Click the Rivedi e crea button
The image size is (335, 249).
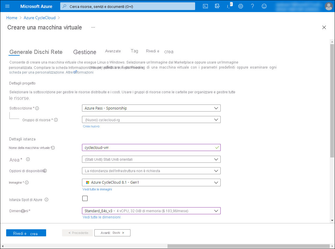pos(26,233)
